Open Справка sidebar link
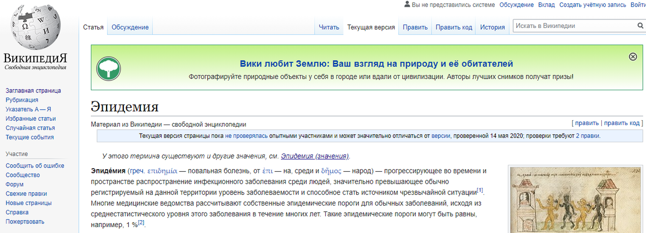This screenshot has height=233, width=646. click(x=17, y=212)
